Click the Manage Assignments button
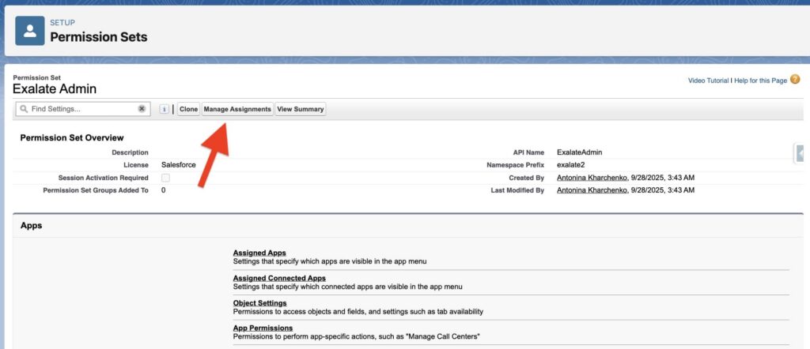Viewport: 810px width, 349px height. 237,109
